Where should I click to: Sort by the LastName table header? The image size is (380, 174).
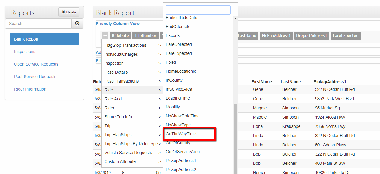click(291, 82)
